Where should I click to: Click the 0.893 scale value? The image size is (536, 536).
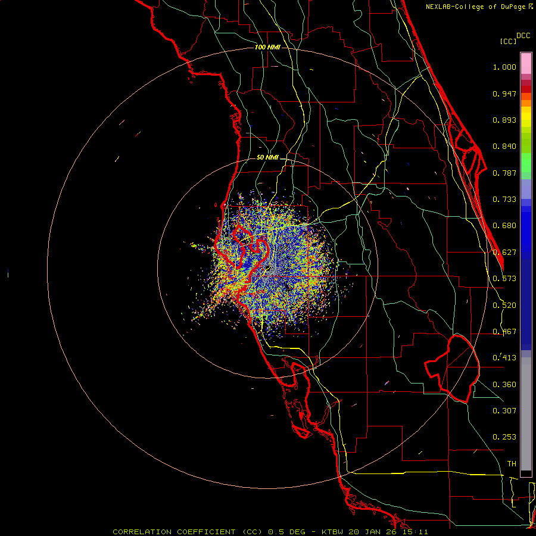pos(504,120)
